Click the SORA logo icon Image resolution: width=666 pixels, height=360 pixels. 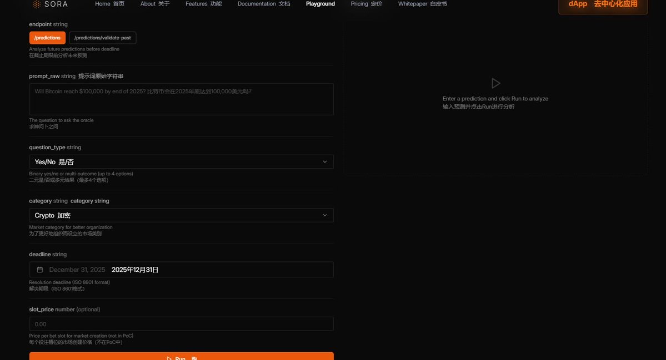point(37,4)
